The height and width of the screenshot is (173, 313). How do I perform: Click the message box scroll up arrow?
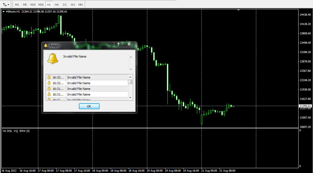click(131, 57)
